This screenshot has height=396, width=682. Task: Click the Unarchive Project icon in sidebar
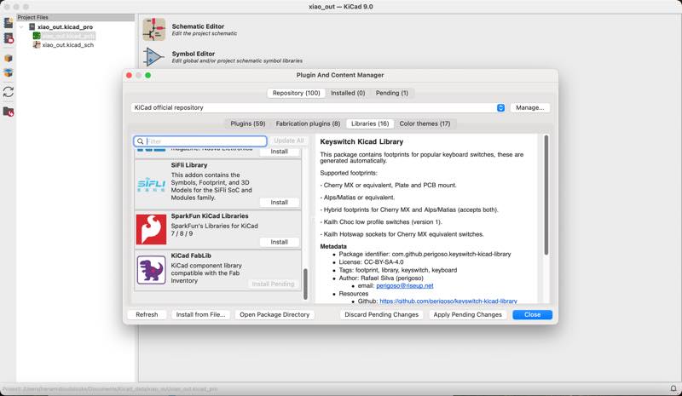pyautogui.click(x=9, y=72)
